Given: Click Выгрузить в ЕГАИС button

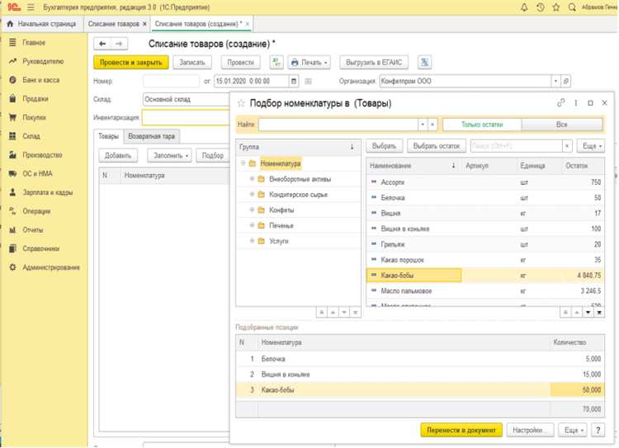Looking at the screenshot, I should point(374,62).
